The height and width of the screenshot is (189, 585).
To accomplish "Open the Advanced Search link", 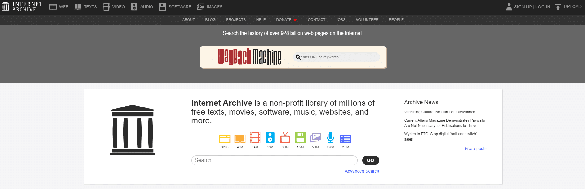I will [362, 171].
